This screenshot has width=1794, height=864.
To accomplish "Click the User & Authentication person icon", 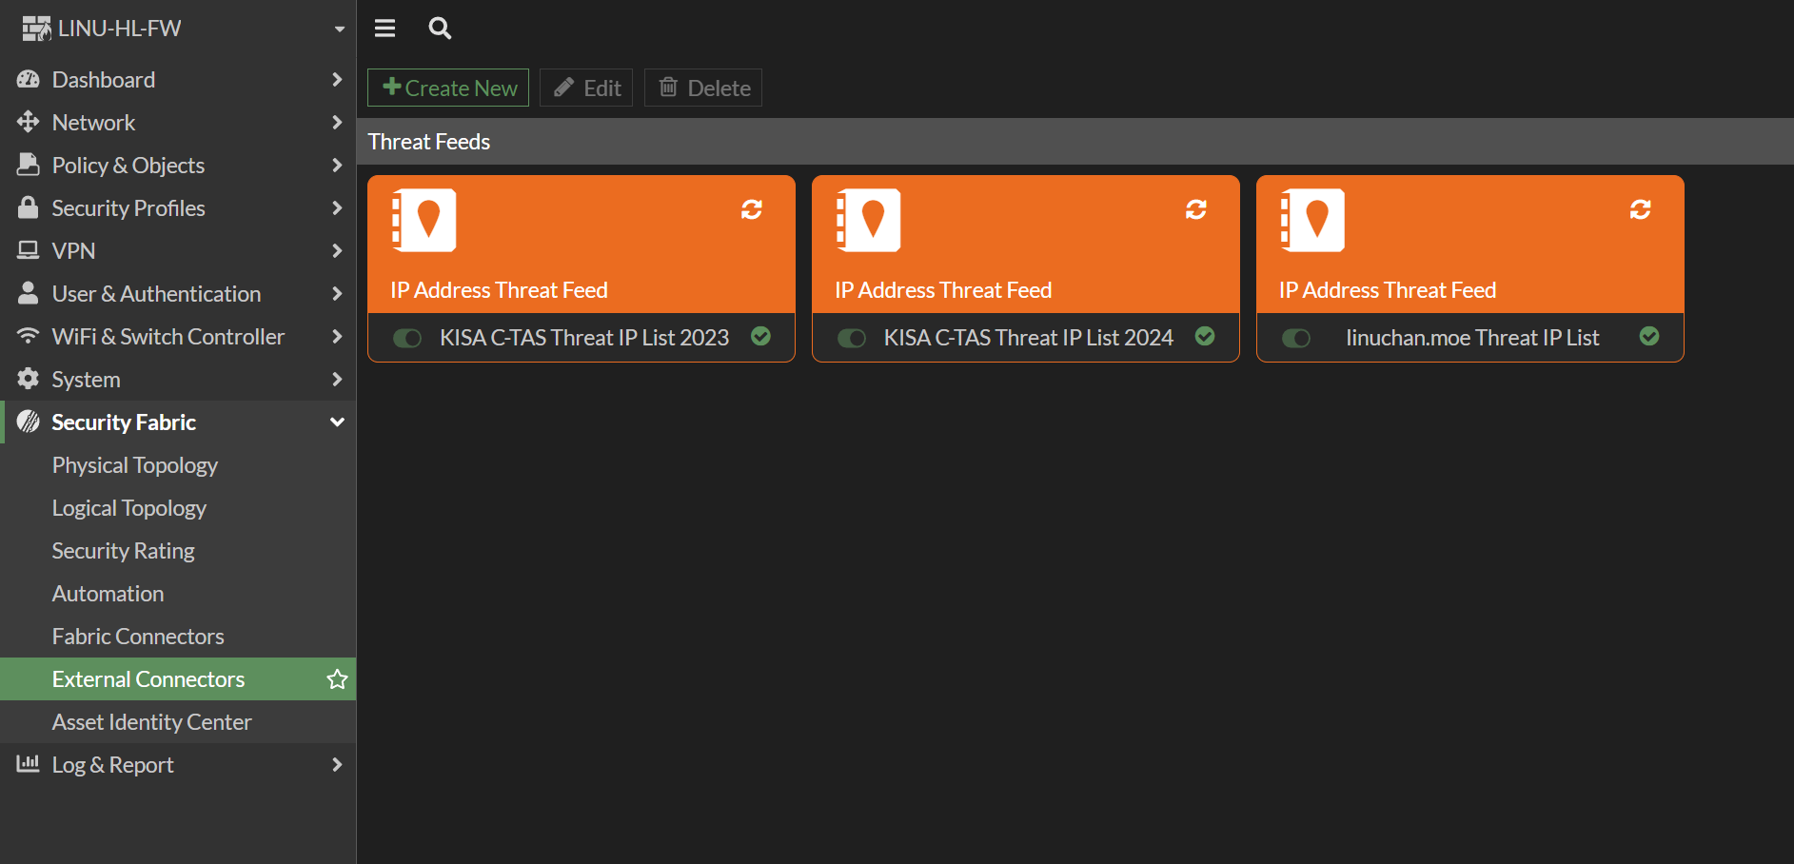I will (29, 293).
